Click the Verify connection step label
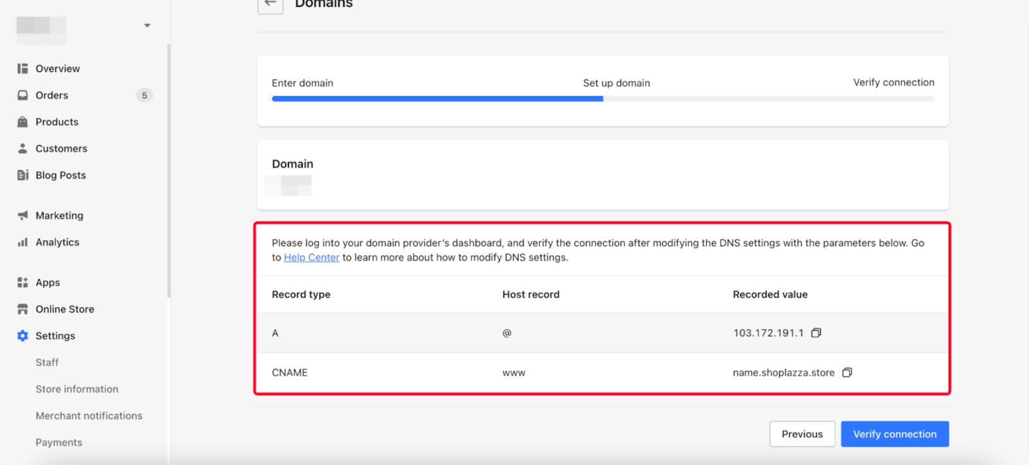Screen dimensions: 1029x465 click(x=893, y=82)
